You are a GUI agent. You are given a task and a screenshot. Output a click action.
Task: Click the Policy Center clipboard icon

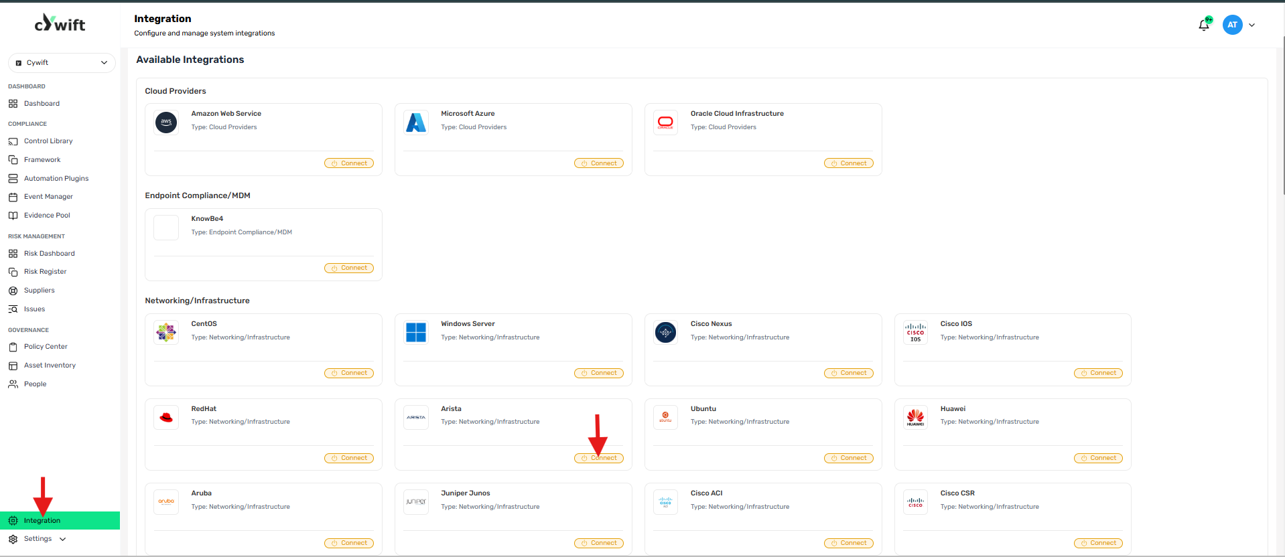(x=13, y=347)
